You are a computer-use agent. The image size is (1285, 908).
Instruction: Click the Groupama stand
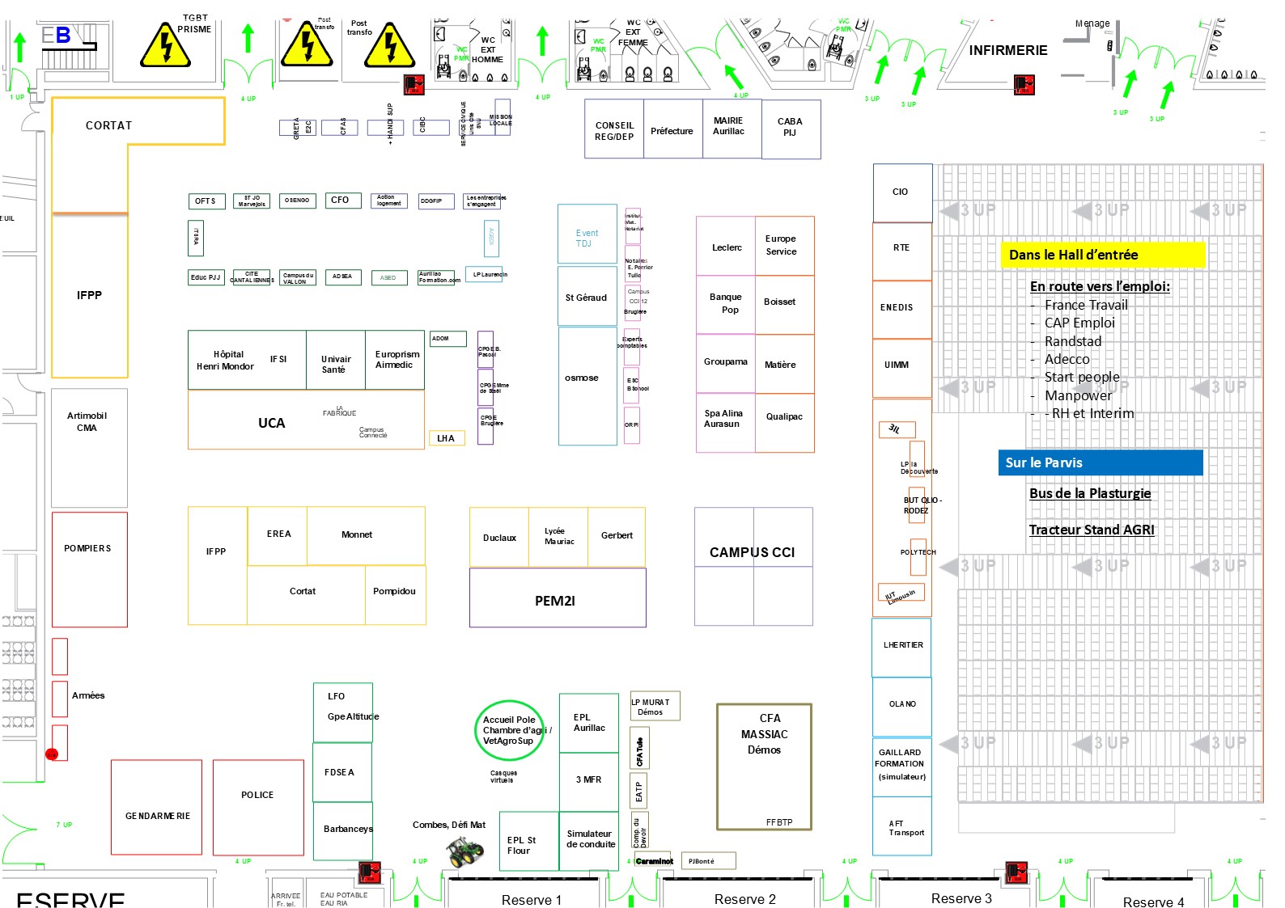coord(726,363)
